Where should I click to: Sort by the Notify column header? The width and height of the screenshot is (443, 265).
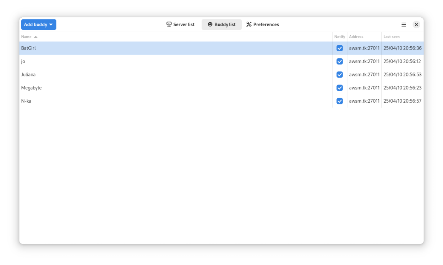pyautogui.click(x=340, y=37)
